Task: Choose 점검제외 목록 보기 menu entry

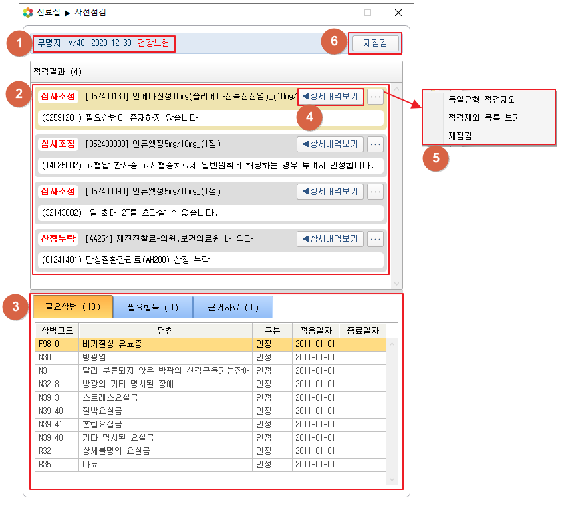Action: point(484,118)
